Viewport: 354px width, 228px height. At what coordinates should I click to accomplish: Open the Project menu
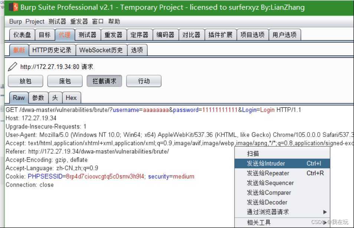pyautogui.click(x=35, y=21)
